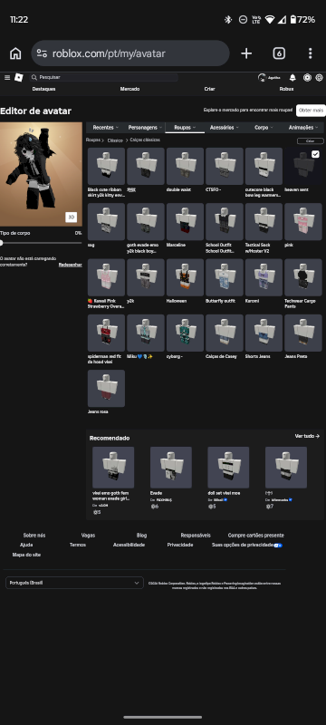326x725 pixels.
Task: Open the Roblox hamburger menu
Action: 7,78
